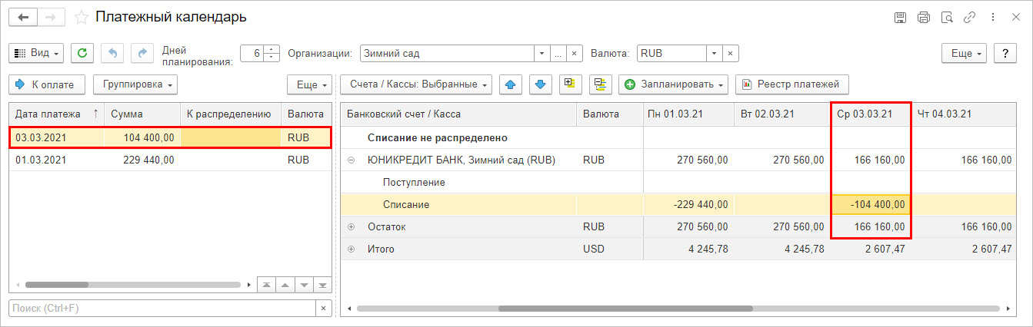Viewport: 1033px width, 327px height.
Task: Open the Вид menu
Action: coord(36,53)
